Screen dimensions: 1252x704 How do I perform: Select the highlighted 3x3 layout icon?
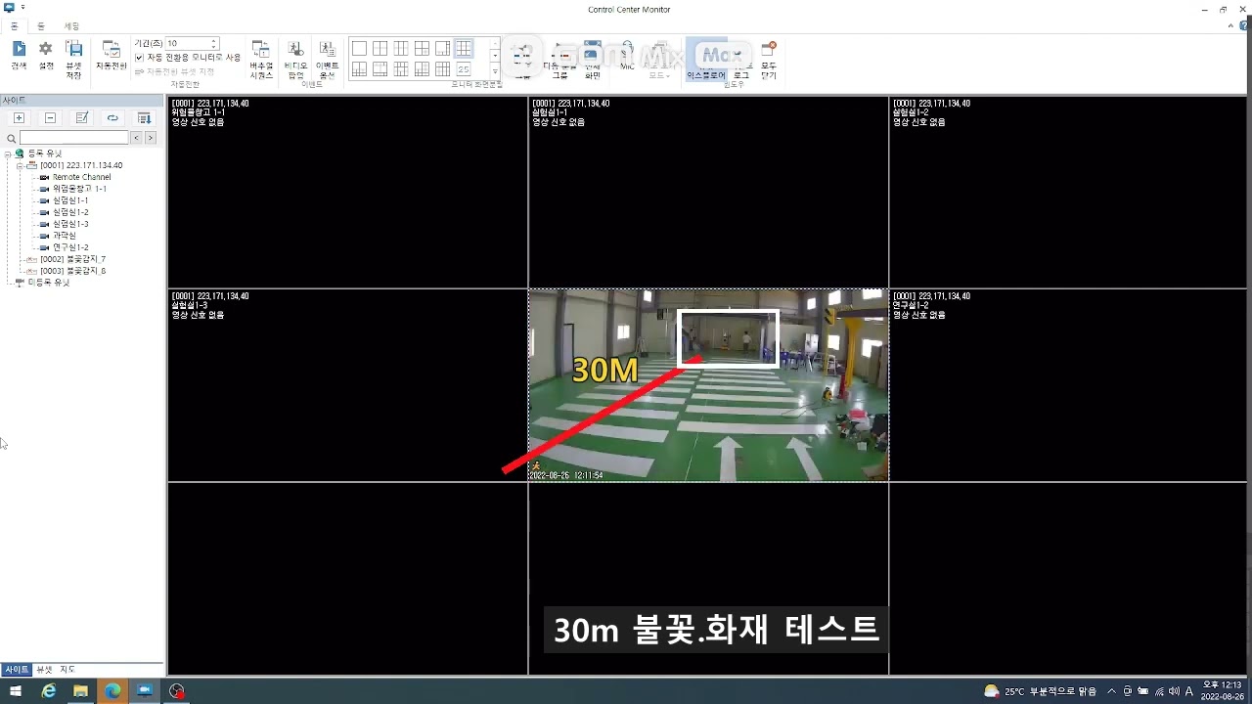point(464,48)
